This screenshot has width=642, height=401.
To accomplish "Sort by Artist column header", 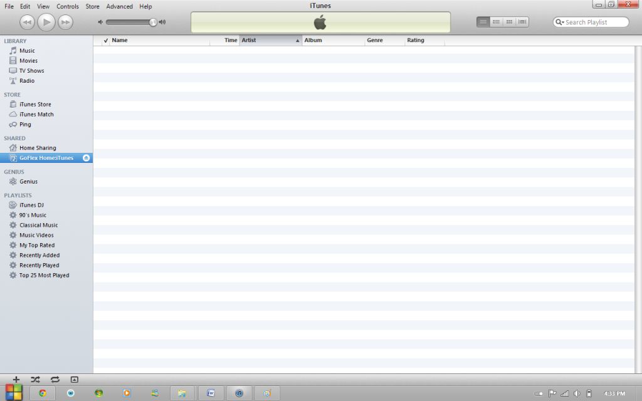I will click(270, 40).
